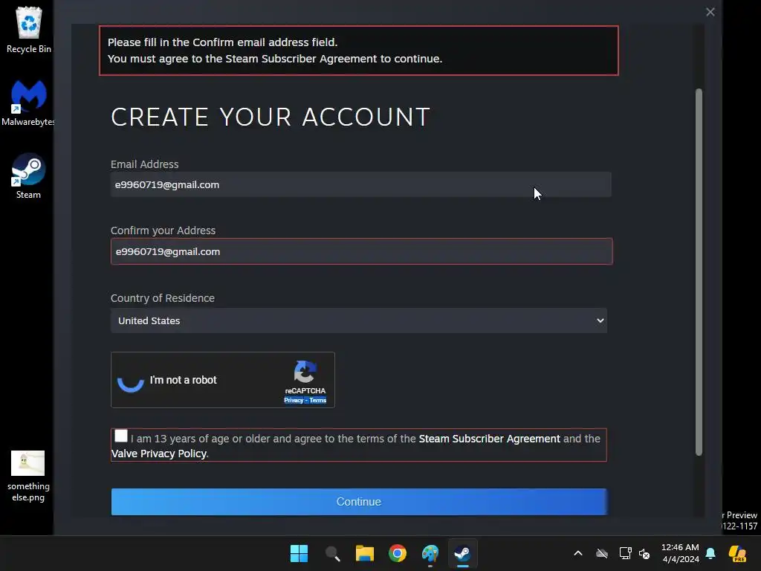Open the Paint app in taskbar

click(x=430, y=553)
